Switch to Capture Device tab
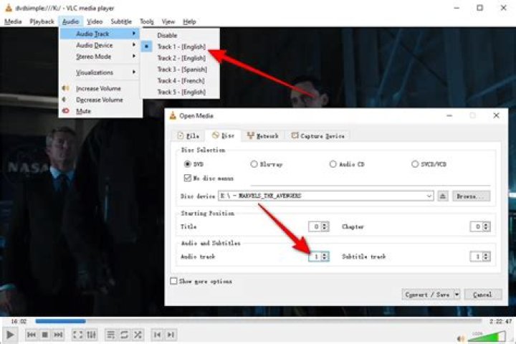The height and width of the screenshot is (344, 516). (x=318, y=136)
